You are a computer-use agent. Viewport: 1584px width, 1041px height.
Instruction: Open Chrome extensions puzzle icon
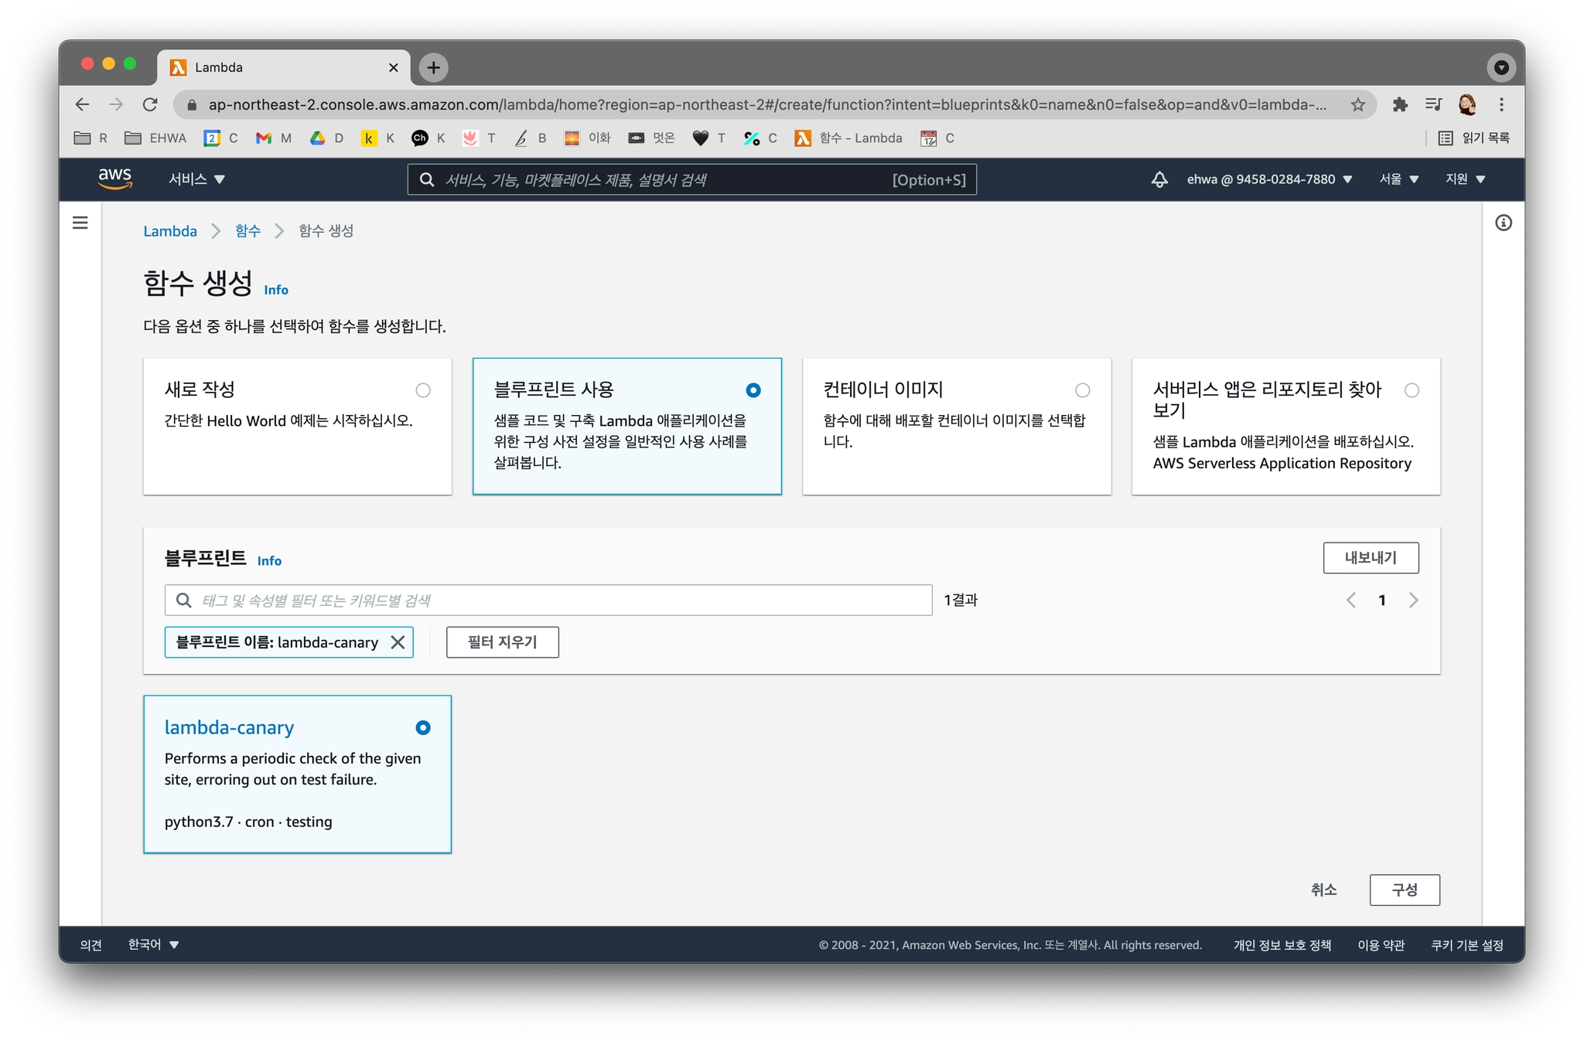[x=1399, y=104]
